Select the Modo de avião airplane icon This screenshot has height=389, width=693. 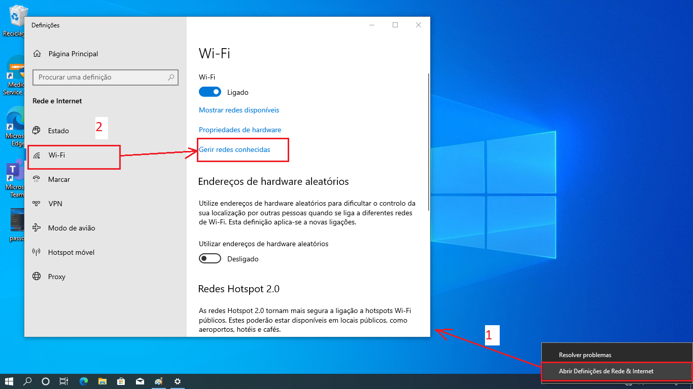(x=37, y=228)
